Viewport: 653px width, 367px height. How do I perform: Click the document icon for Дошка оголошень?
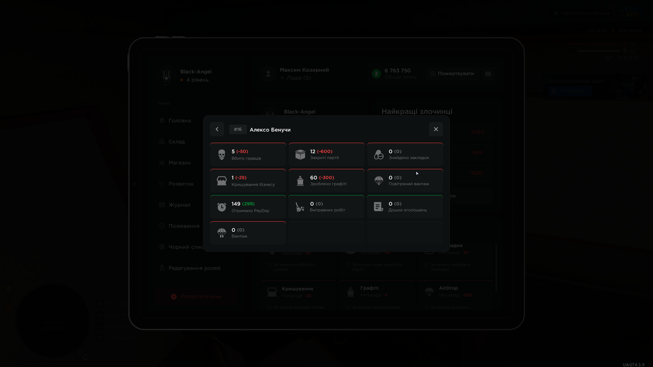coord(379,206)
